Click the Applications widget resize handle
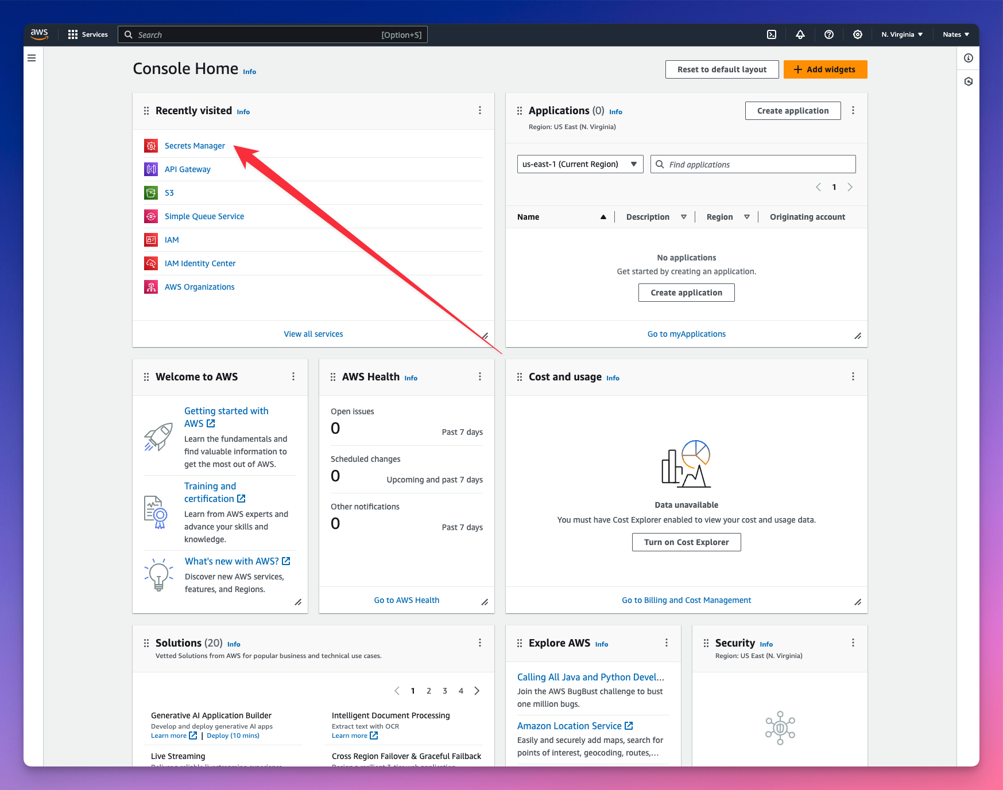Image resolution: width=1003 pixels, height=790 pixels. [x=858, y=336]
